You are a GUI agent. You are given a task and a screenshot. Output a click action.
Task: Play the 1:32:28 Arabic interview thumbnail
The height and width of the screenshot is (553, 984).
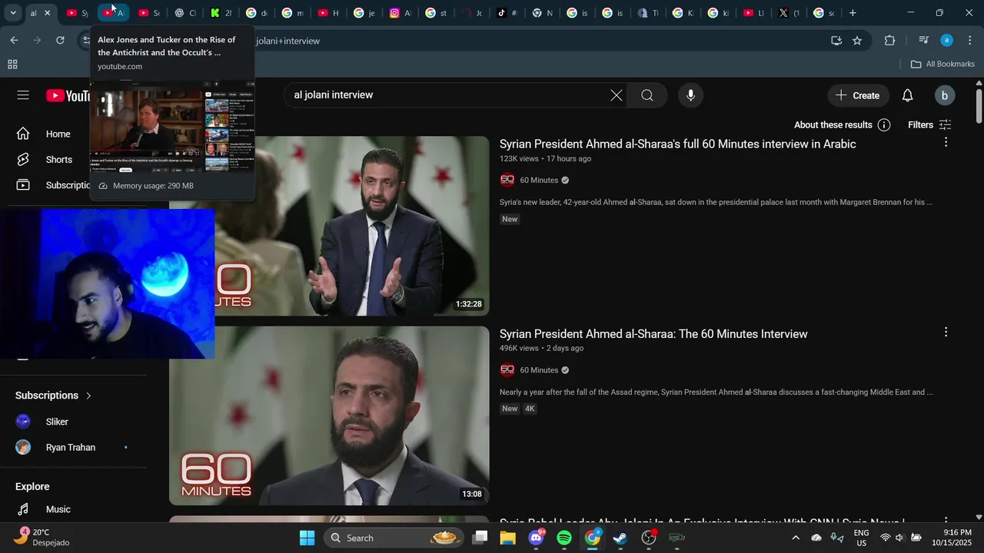(x=329, y=226)
